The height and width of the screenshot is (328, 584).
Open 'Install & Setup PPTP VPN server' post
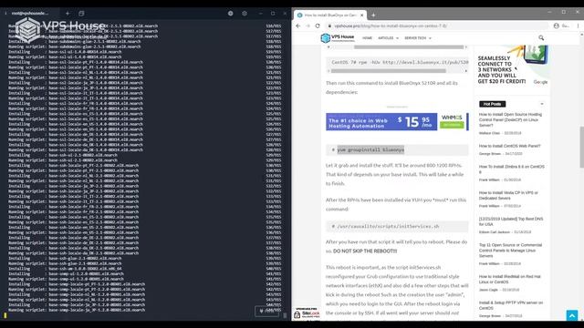coord(511,305)
